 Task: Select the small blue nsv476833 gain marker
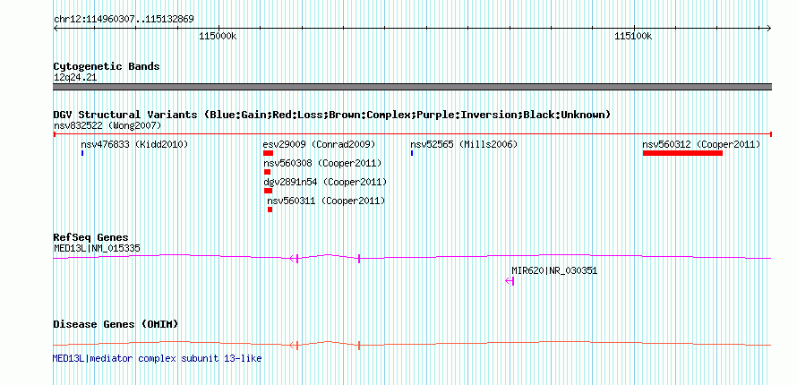(82, 153)
